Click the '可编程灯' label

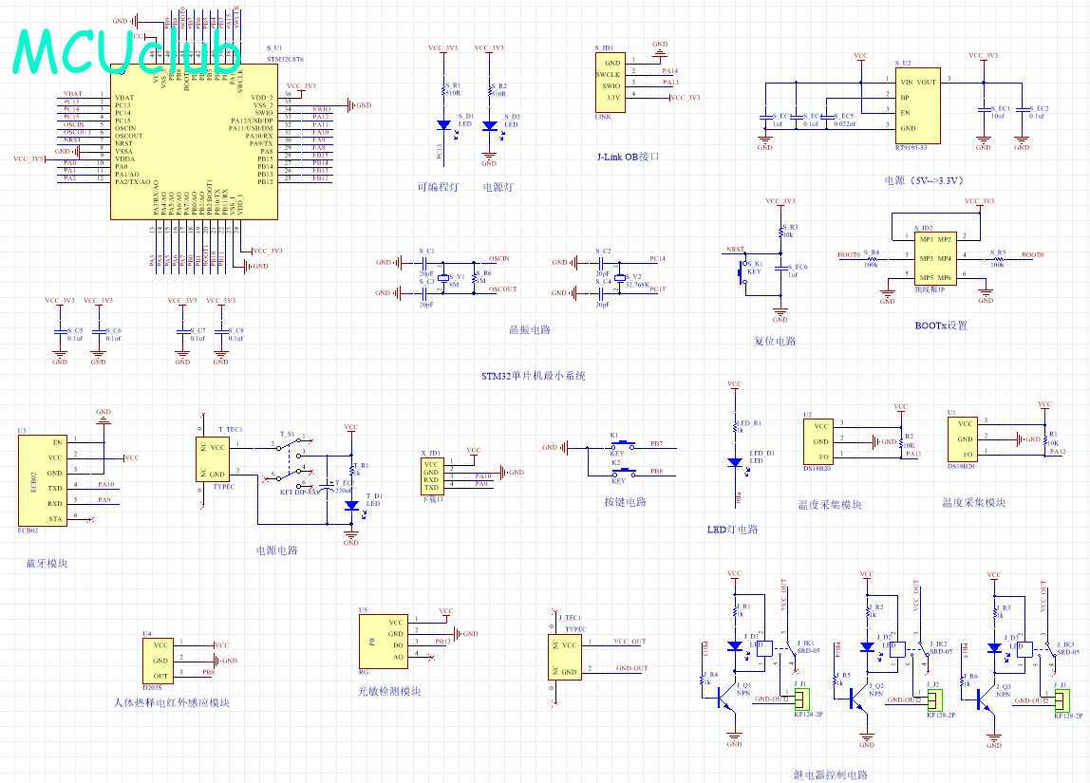438,187
